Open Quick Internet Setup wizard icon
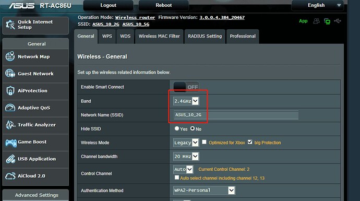 click(10, 25)
